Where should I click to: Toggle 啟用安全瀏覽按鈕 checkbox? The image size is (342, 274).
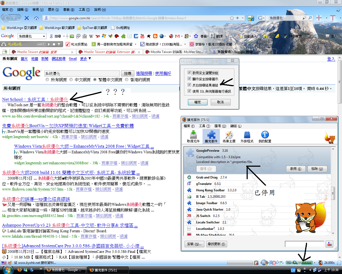tap(189, 73)
